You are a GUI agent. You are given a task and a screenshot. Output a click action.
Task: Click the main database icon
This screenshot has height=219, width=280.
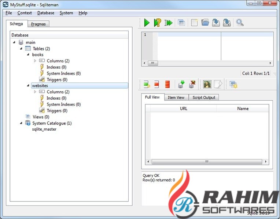21,42
